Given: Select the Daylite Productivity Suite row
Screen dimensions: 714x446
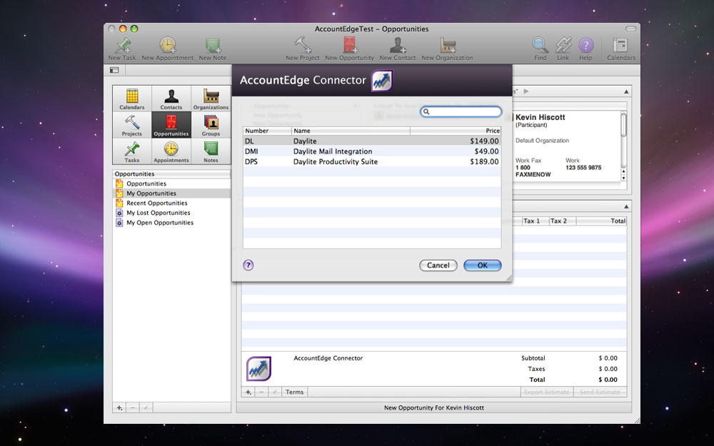Looking at the screenshot, I should [372, 161].
